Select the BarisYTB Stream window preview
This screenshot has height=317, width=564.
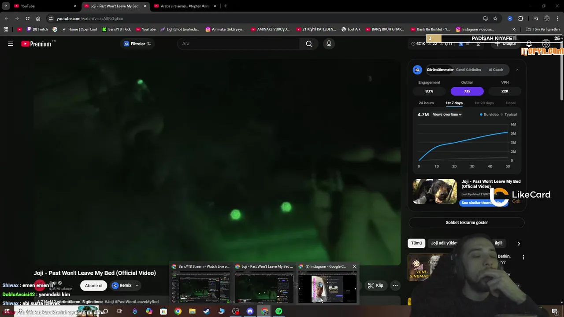tap(200, 284)
